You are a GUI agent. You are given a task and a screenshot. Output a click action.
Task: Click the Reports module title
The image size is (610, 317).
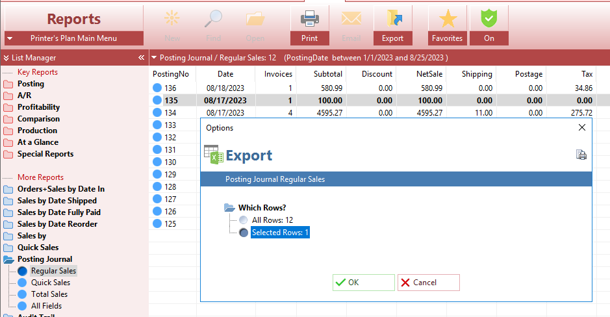pos(74,19)
